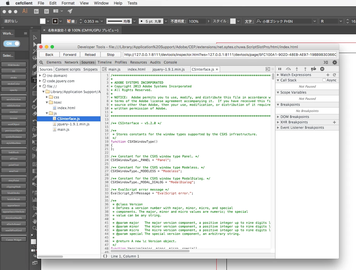Screen dimensions: 356x270
Task: Open Adobe Bridge via Br icon
Action: tap(36, 11)
